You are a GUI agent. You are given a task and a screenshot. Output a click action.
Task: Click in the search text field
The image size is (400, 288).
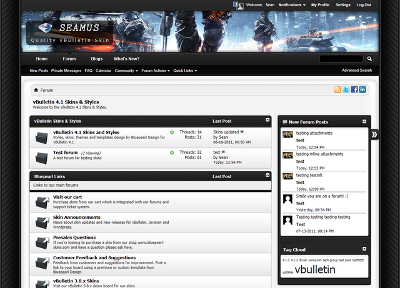pos(341,59)
